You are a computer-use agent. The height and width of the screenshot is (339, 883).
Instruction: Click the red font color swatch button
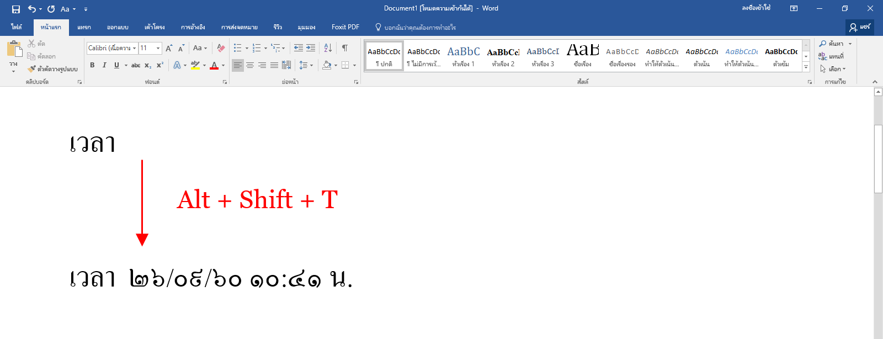coord(214,65)
